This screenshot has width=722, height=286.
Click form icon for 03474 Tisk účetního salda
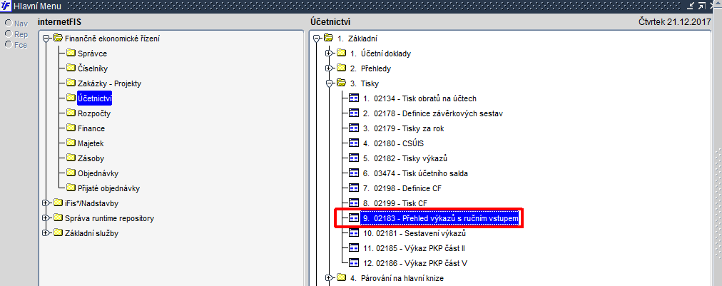coord(354,173)
